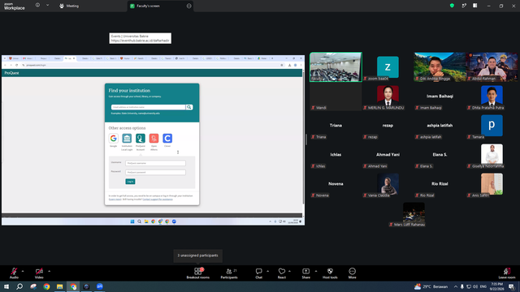The image size is (520, 292).
Task: Click the Zoom Workplace logo
Action: tap(15, 6)
